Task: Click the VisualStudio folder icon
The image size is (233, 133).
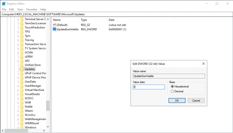Action: [22, 94]
